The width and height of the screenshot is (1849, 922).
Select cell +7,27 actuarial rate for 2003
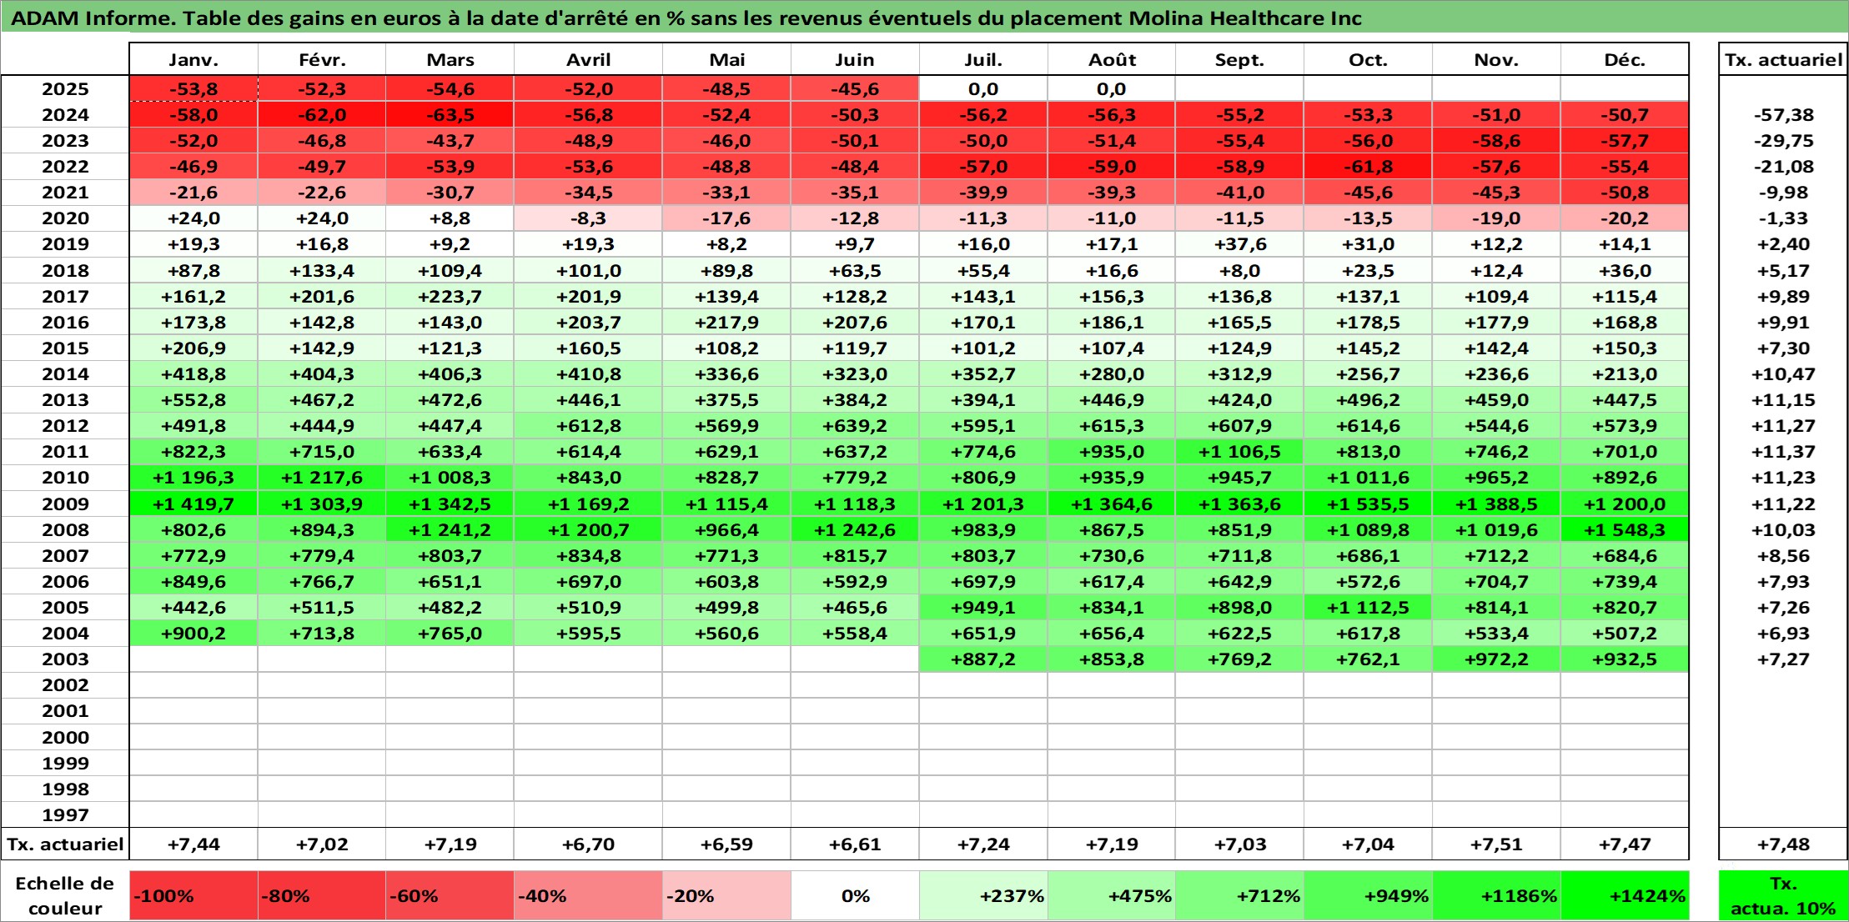click(1783, 659)
